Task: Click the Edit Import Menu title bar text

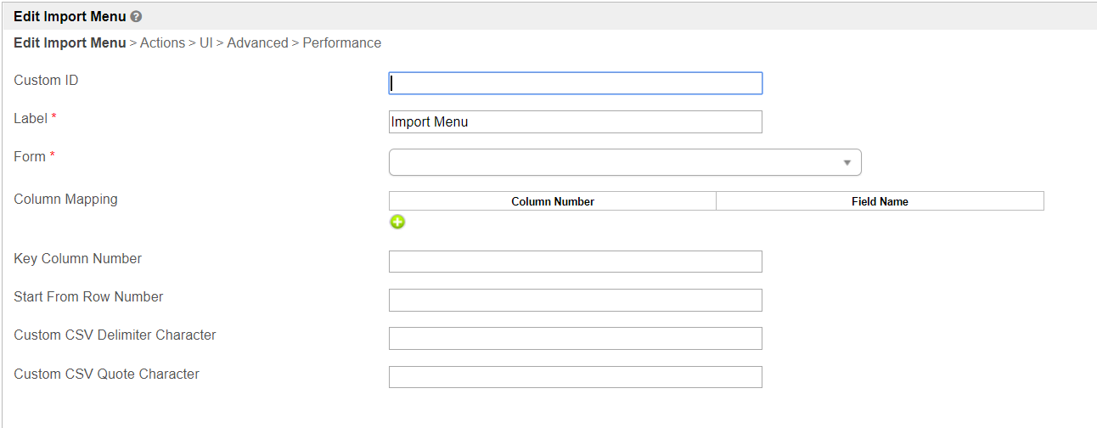Action: [x=70, y=16]
